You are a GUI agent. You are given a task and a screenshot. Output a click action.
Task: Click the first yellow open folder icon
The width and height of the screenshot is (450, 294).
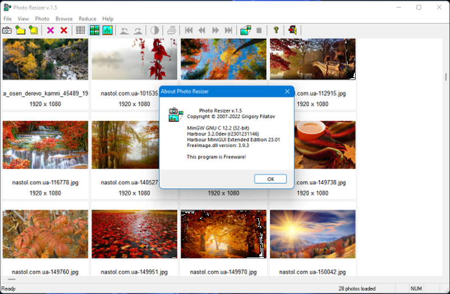pyautogui.click(x=20, y=30)
